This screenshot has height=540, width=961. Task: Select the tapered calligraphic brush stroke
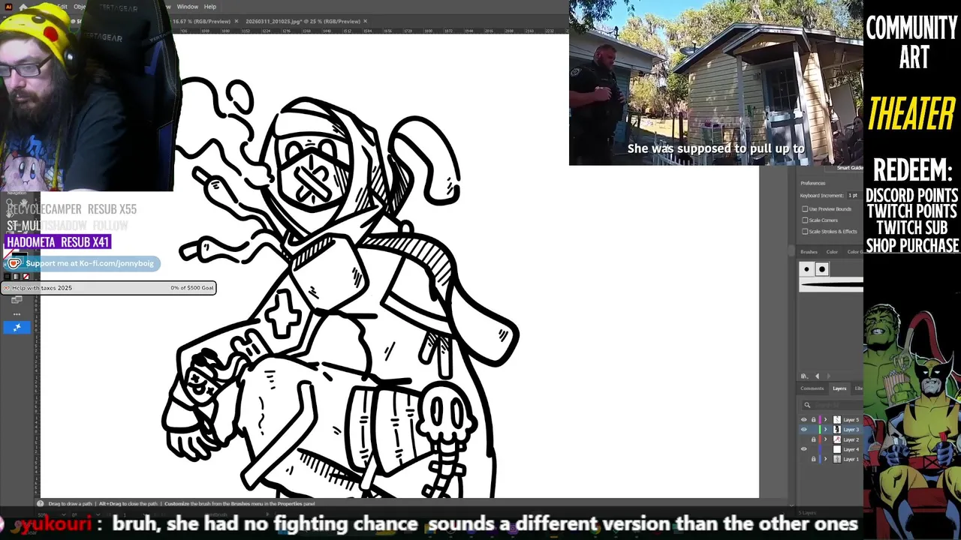pyautogui.click(x=831, y=284)
